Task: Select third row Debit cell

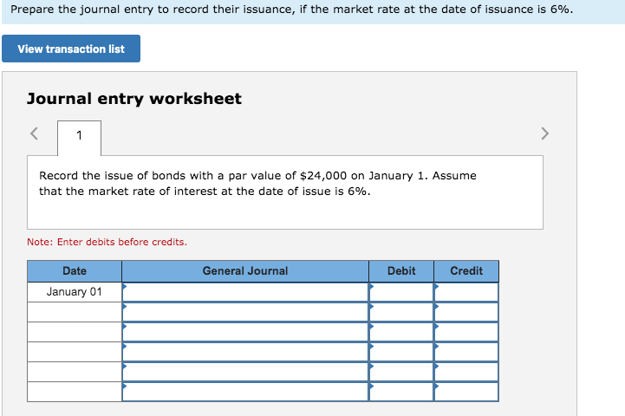Action: tap(401, 332)
